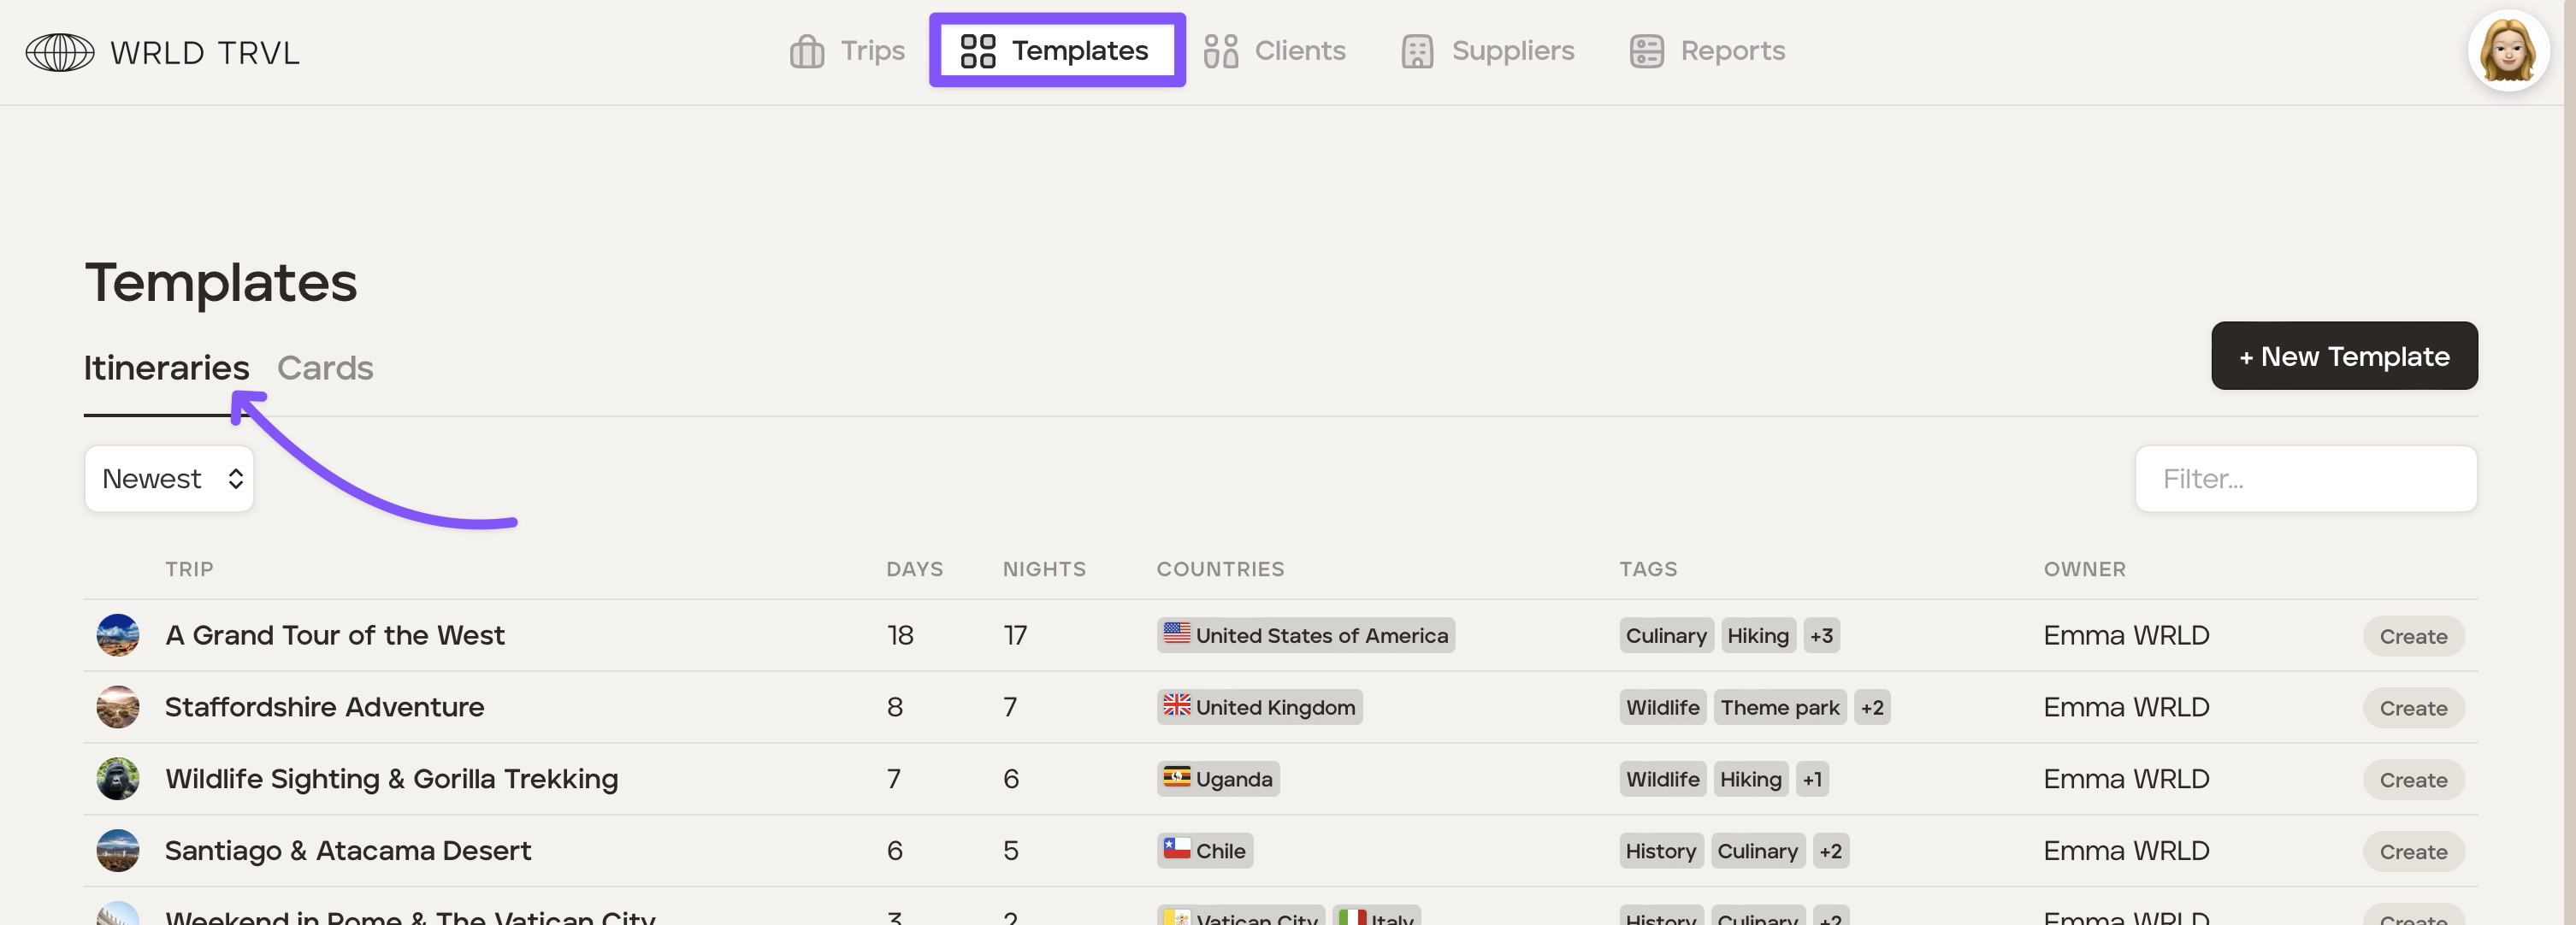
Task: Open A Grand Tour of the West thumbnail
Action: (117, 635)
